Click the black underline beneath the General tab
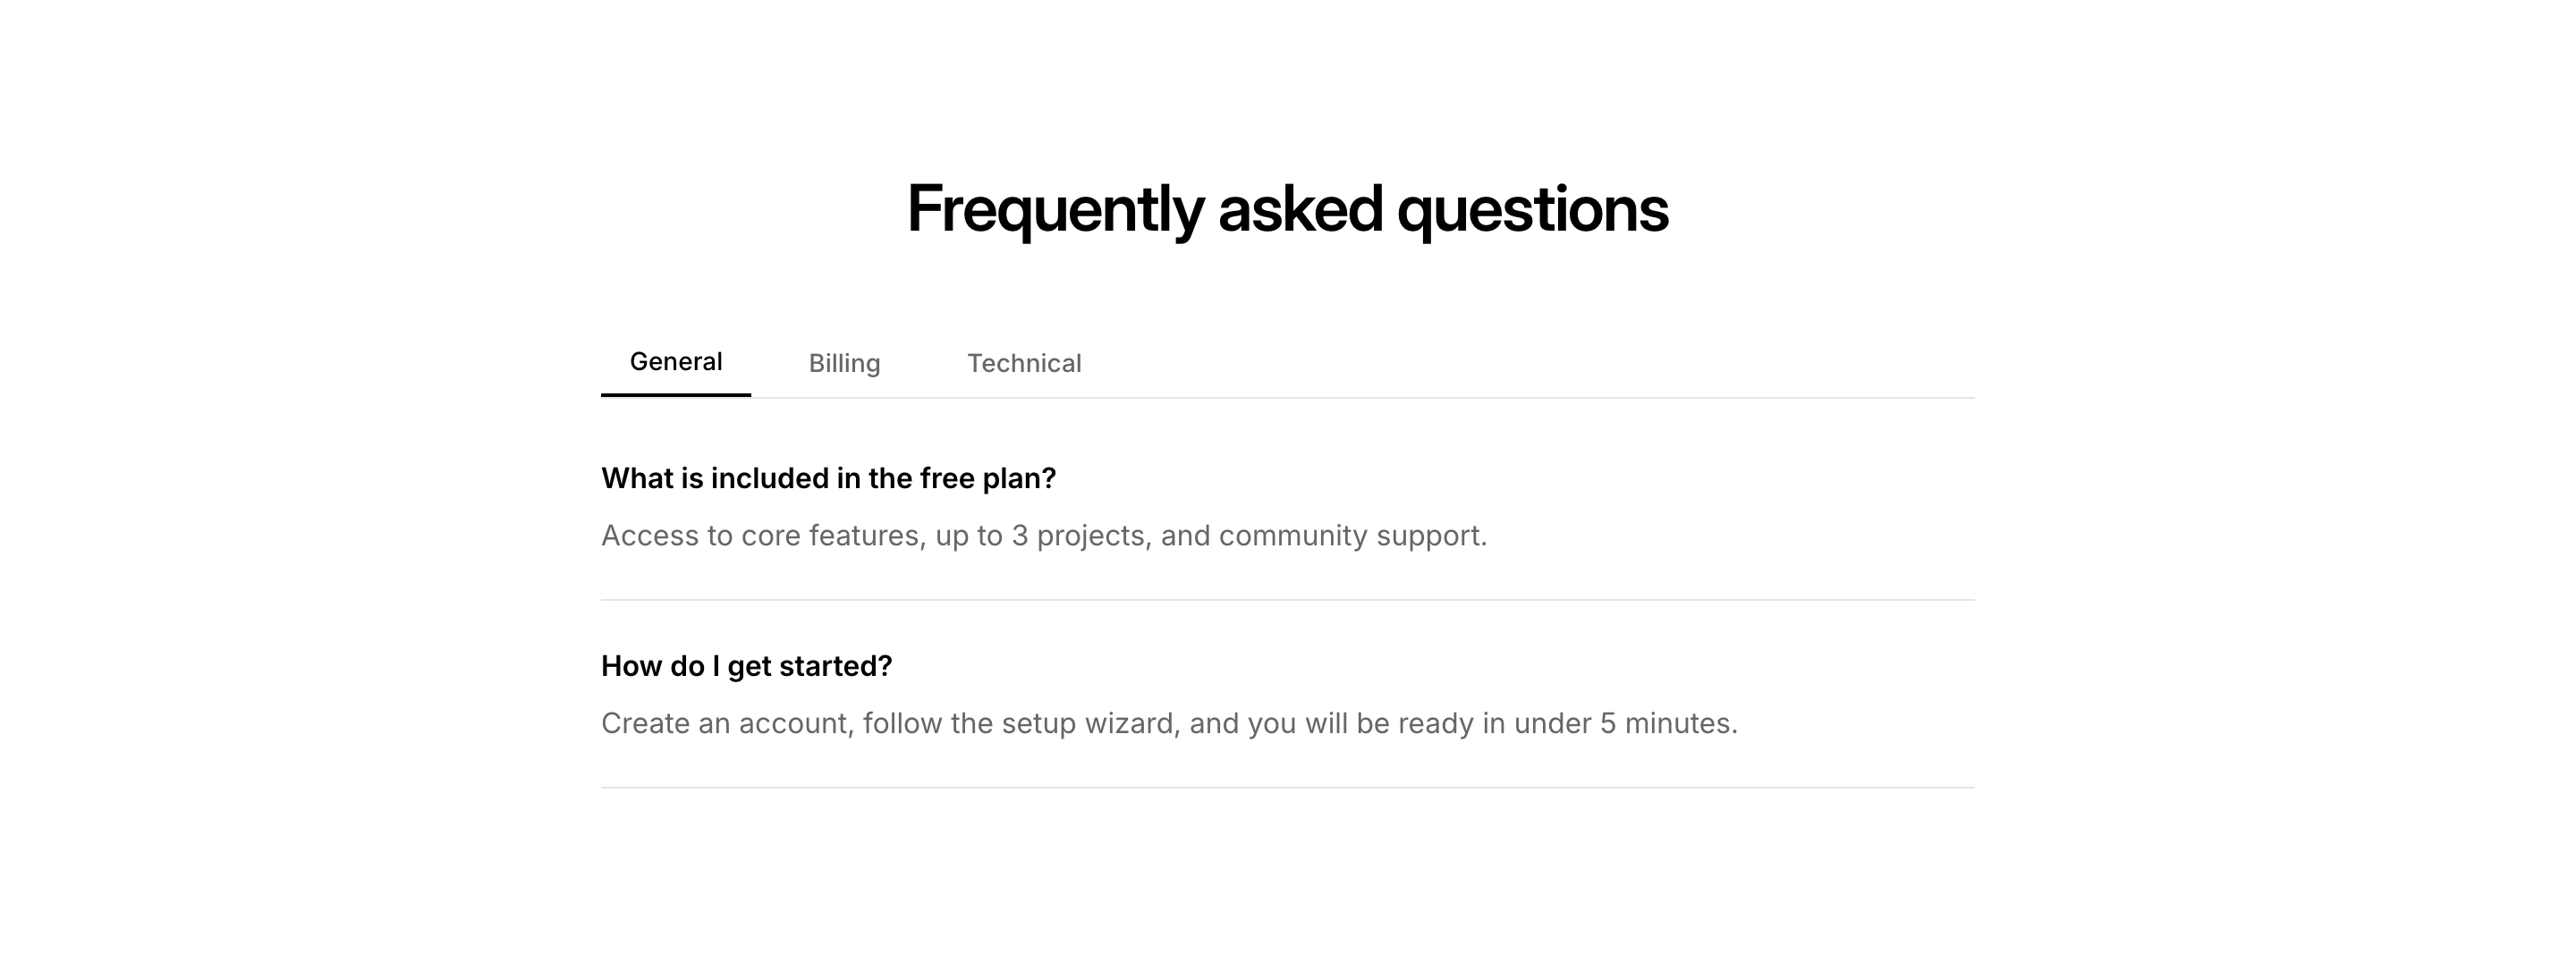The image size is (2576, 962). pos(675,395)
